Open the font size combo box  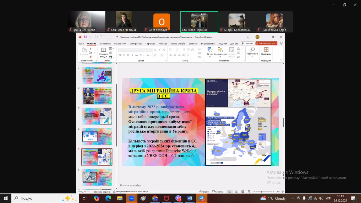click(149, 50)
